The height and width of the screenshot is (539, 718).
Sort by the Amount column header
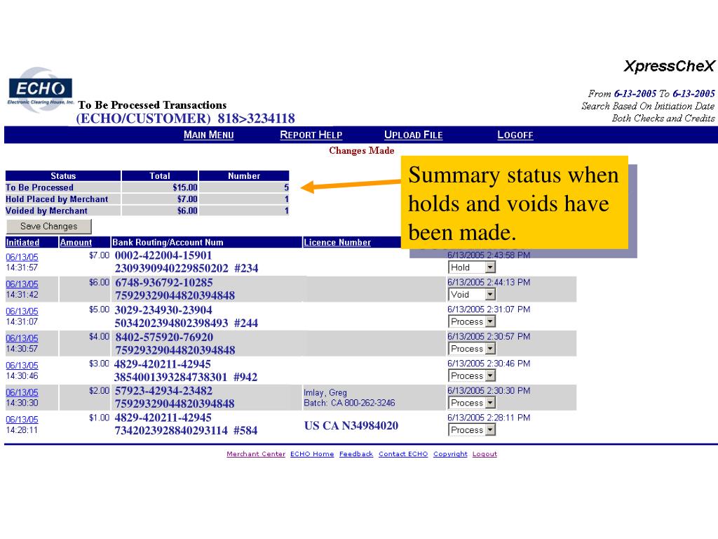(76, 242)
